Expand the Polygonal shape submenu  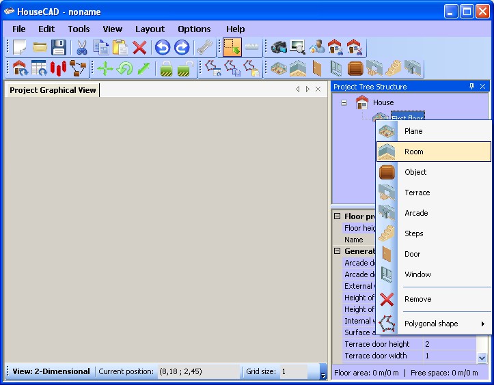pyautogui.click(x=434, y=324)
